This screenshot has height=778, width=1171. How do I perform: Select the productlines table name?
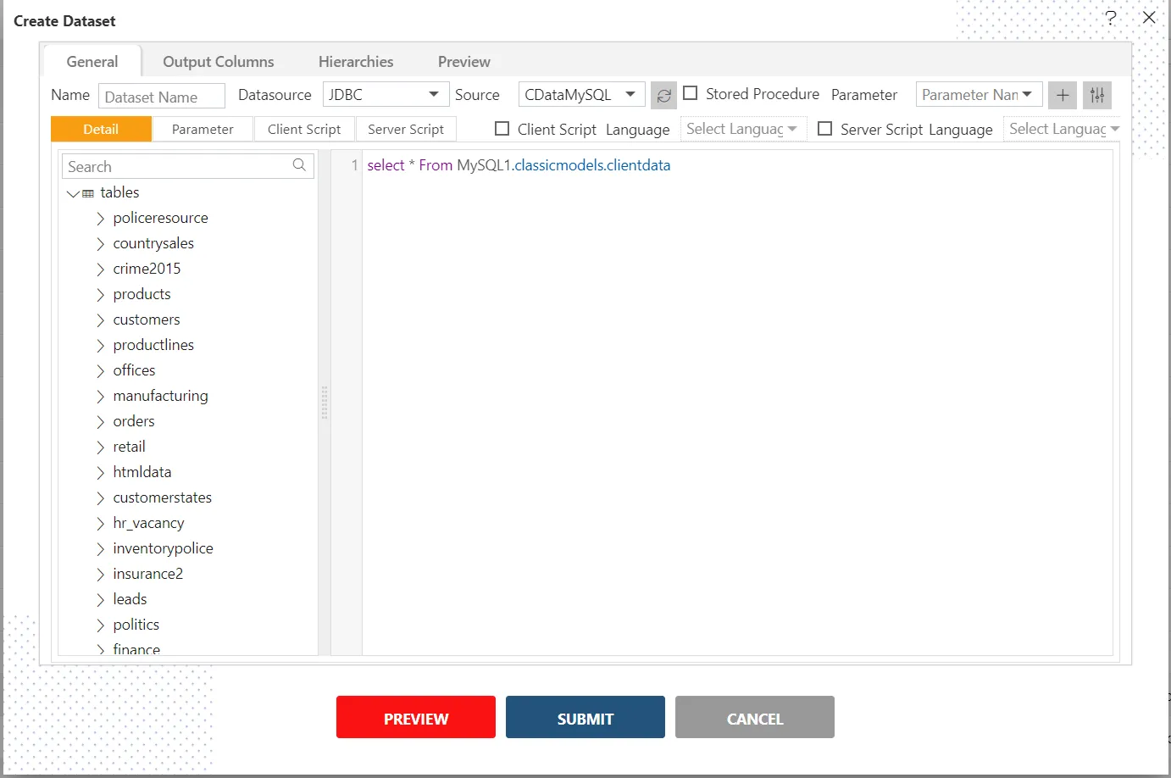point(153,345)
